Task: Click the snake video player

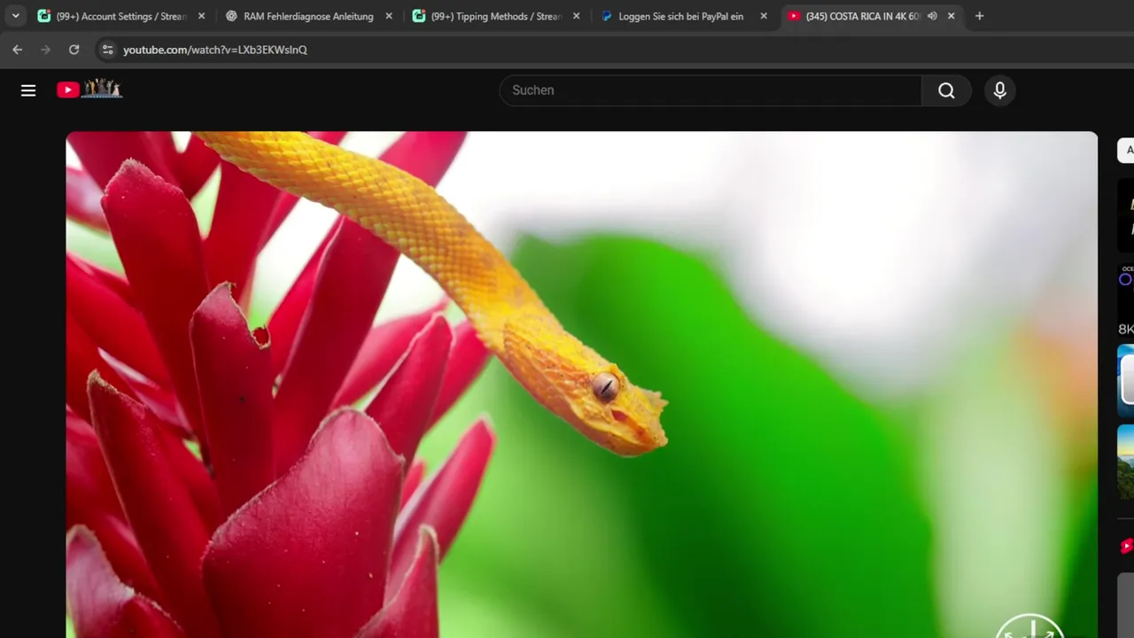Action: (x=582, y=385)
